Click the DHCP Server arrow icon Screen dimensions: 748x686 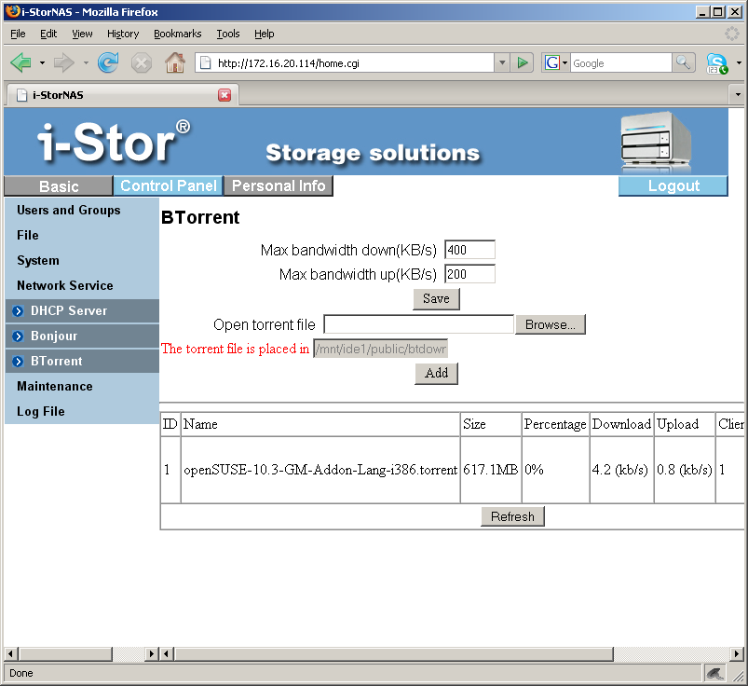(x=18, y=311)
